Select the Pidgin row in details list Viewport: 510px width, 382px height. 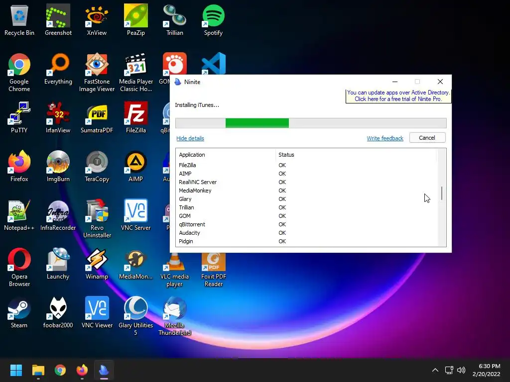tap(306, 241)
